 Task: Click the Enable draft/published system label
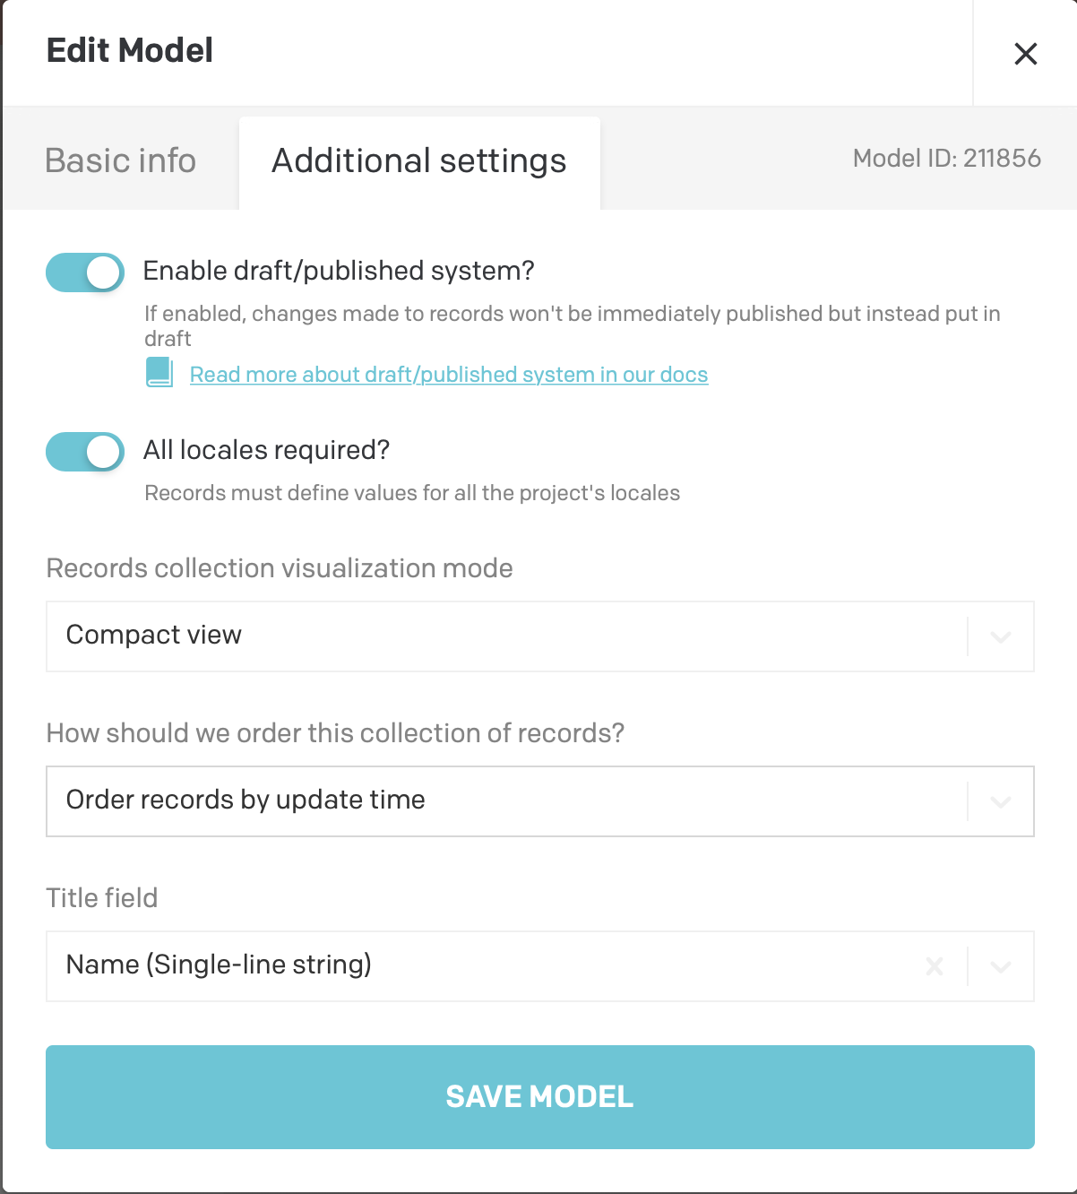(x=339, y=271)
